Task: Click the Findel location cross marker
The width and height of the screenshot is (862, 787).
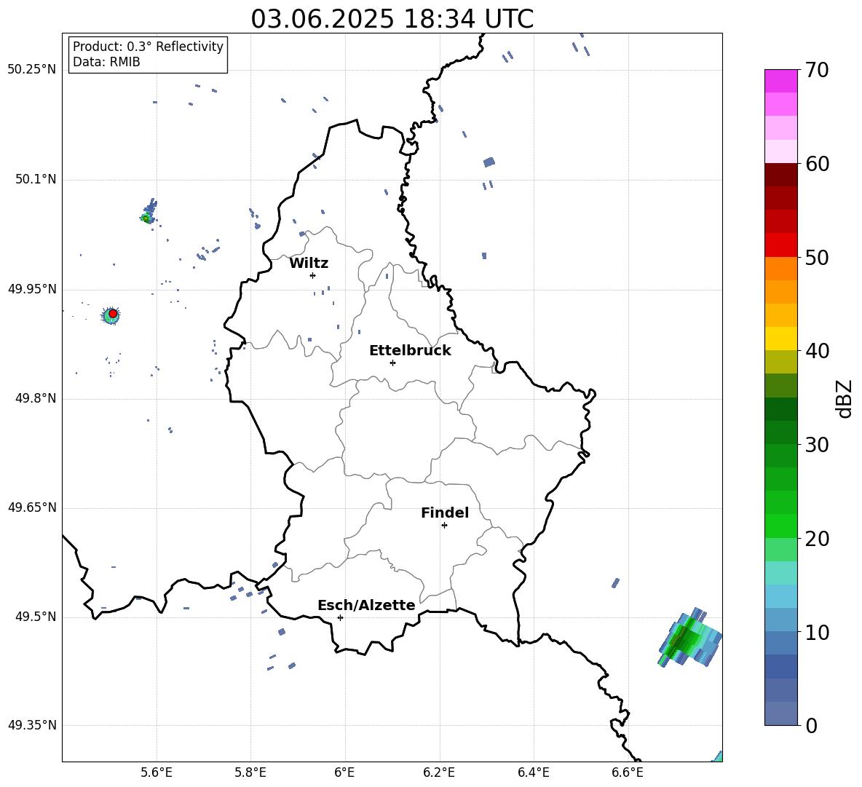Action: pyautogui.click(x=444, y=526)
